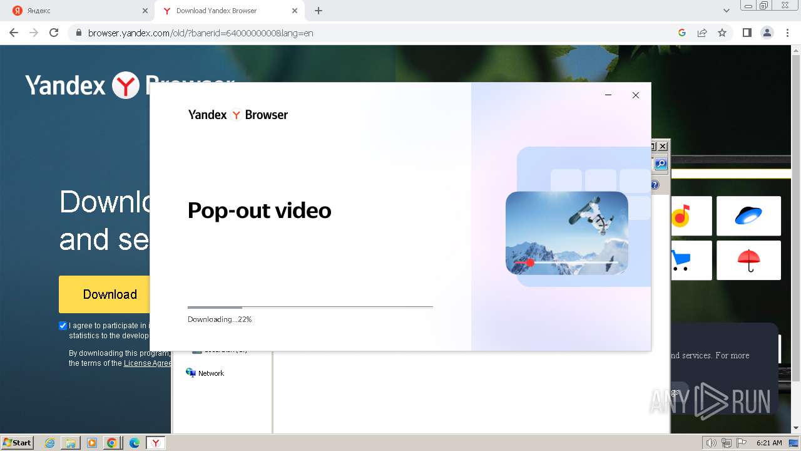Share this page icon
The height and width of the screenshot is (451, 801).
[x=702, y=33]
